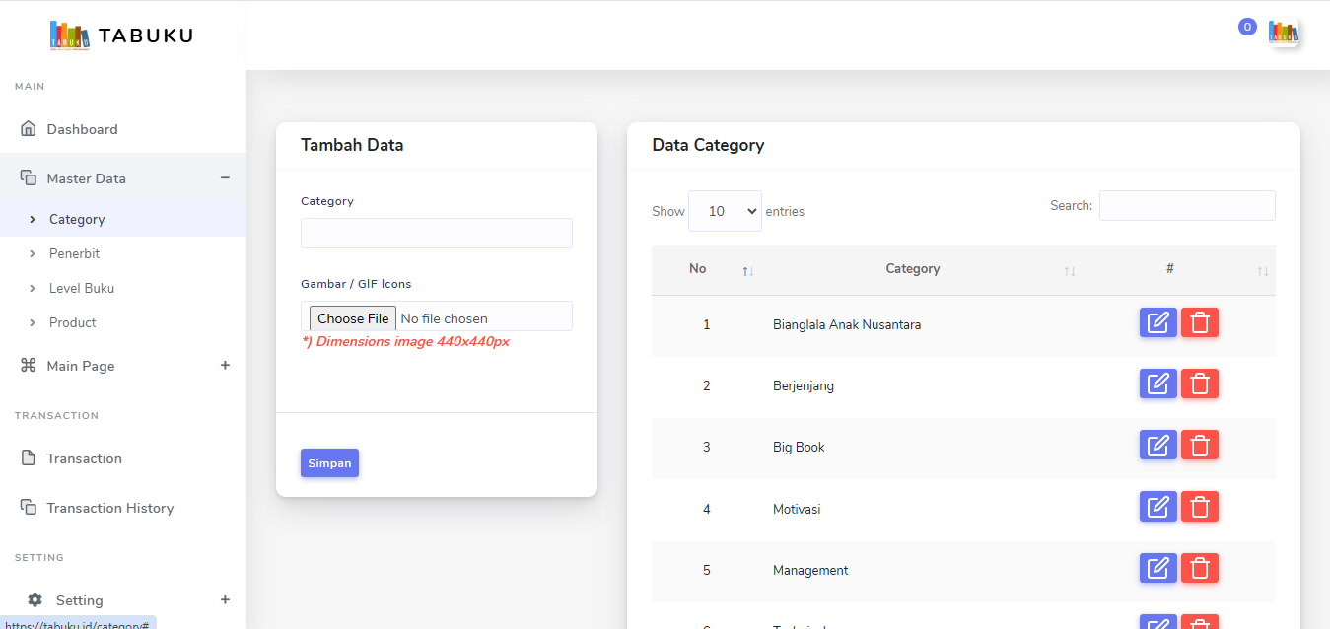Image resolution: width=1330 pixels, height=629 pixels.
Task: Click the table Search box
Action: [1186, 206]
